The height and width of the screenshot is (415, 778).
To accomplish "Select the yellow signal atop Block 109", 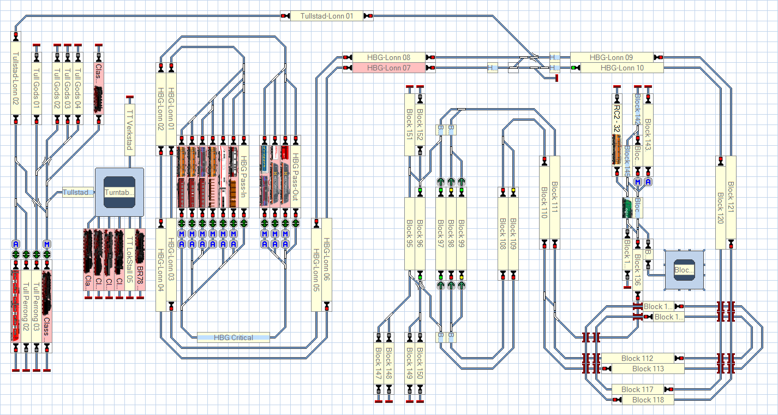I will point(513,192).
